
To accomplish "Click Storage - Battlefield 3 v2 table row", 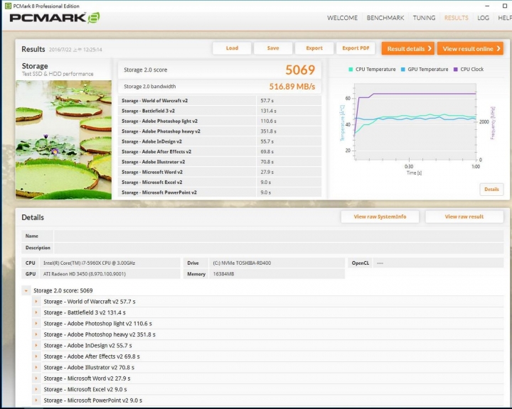I will tap(220, 111).
